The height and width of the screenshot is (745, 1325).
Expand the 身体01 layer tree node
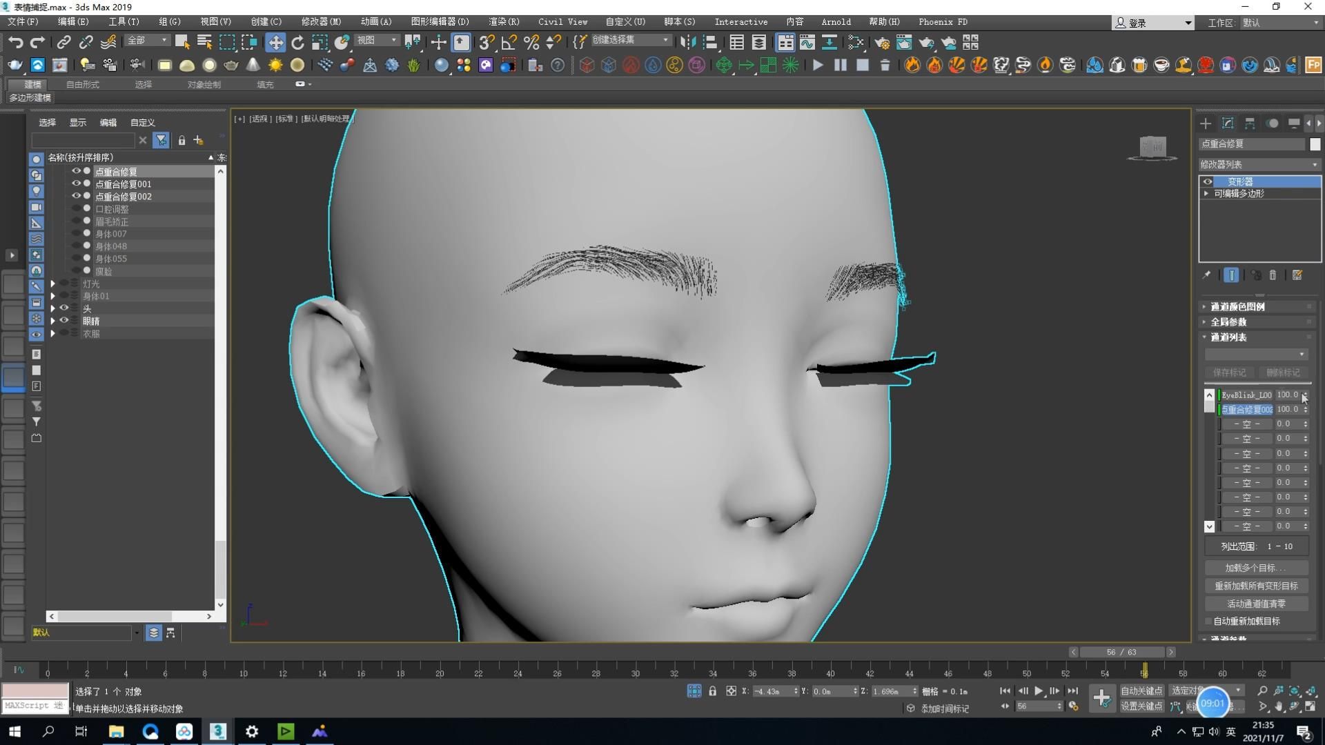tap(53, 296)
